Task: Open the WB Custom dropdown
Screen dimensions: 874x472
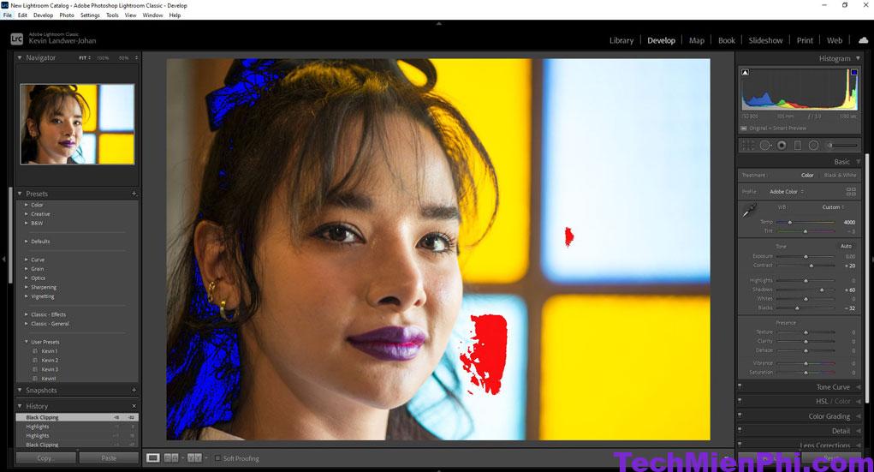Action: tap(833, 207)
